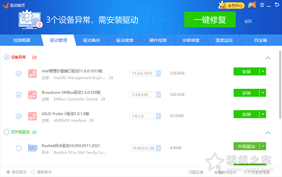282x177 pixels.
Task: Click the Broadcom SMBus motherboard icon
Action: 32,95
